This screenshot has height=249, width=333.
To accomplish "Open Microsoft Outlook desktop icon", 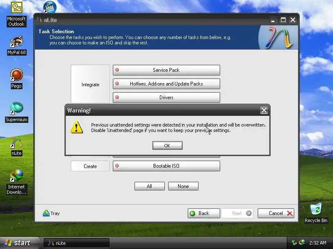I will click(x=16, y=15).
